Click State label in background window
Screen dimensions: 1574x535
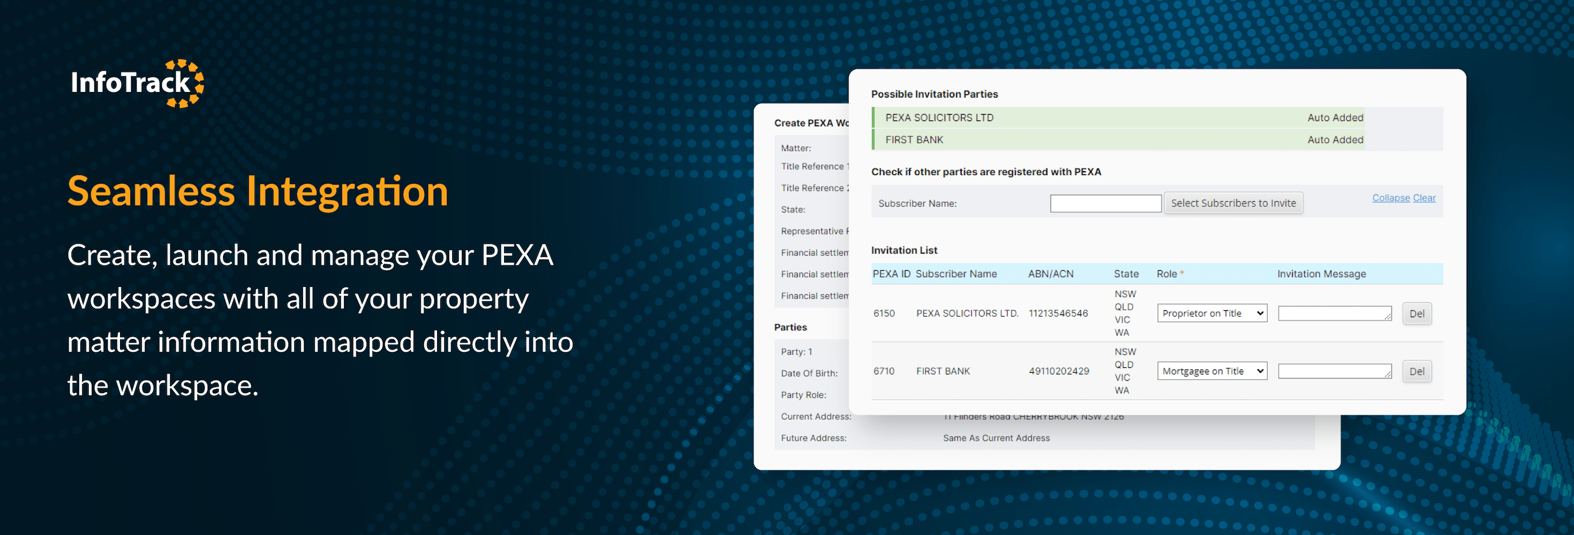click(793, 209)
